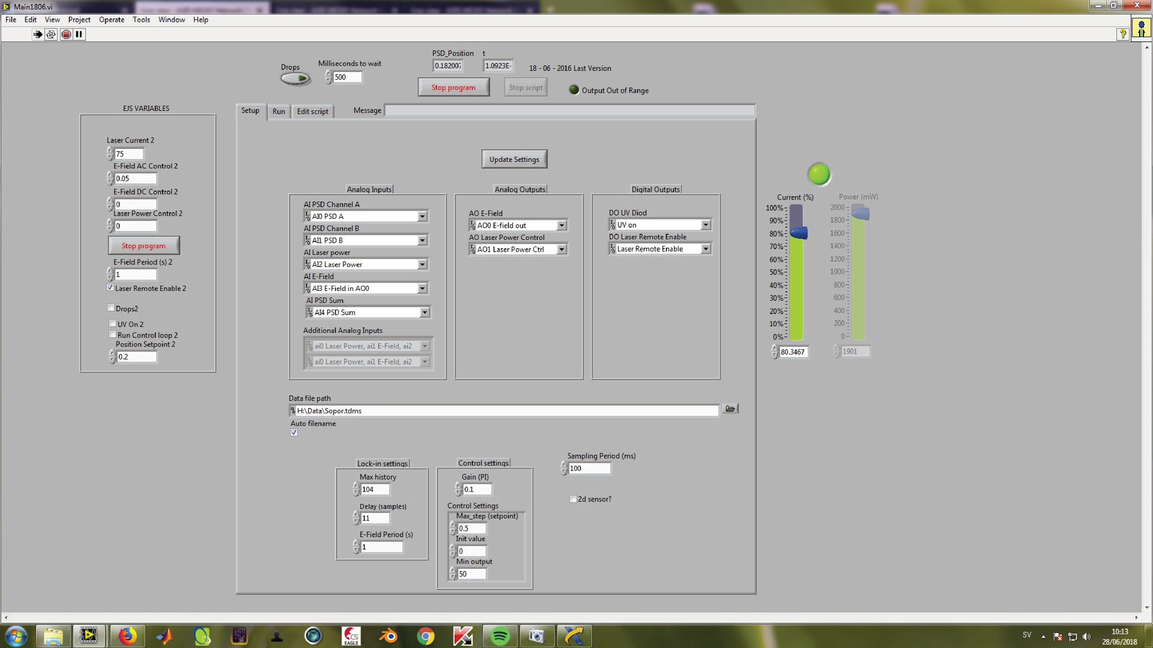Click the Run arrow toolbar icon
Image resolution: width=1153 pixels, height=648 pixels.
(x=38, y=35)
